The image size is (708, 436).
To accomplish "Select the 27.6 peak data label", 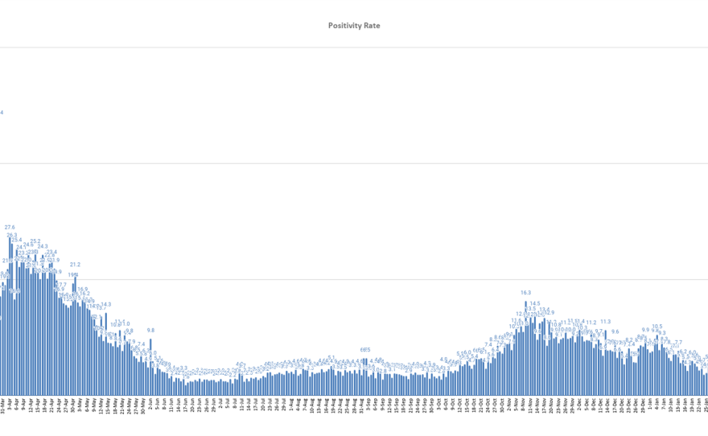I will (10, 228).
